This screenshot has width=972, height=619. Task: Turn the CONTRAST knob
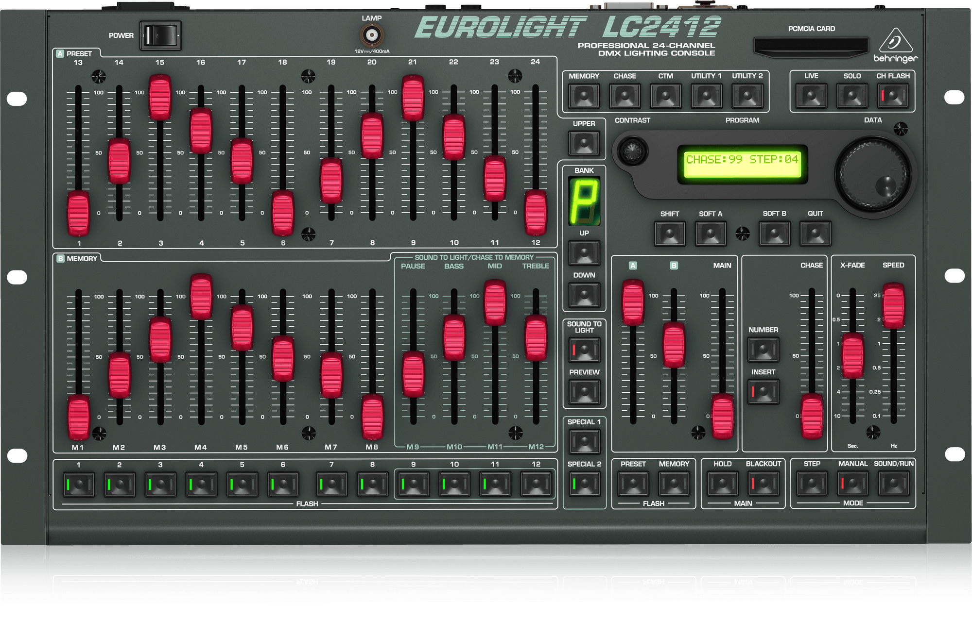point(632,151)
